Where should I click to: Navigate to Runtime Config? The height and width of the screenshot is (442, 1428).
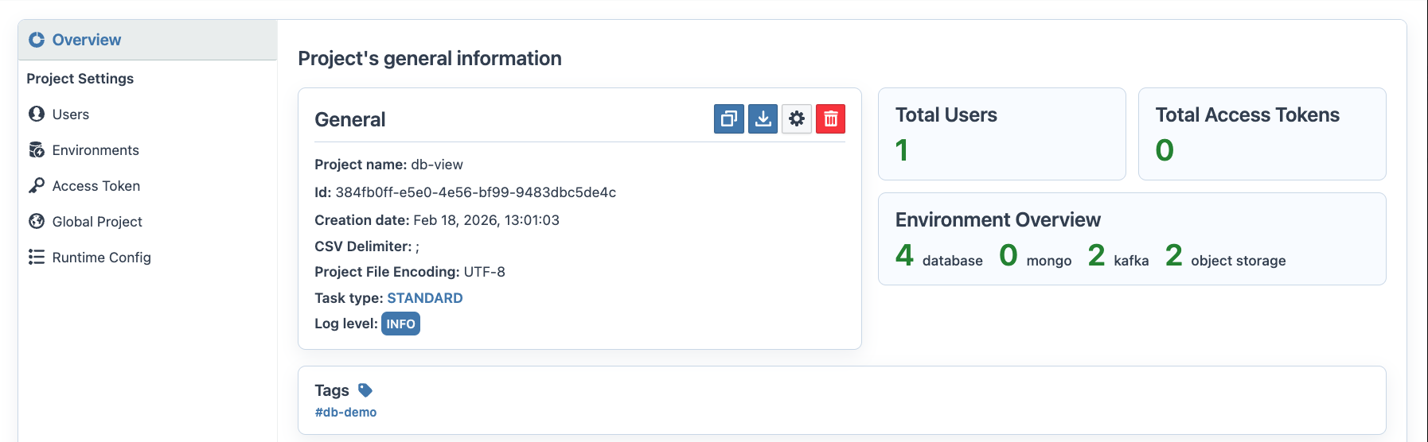147,257
